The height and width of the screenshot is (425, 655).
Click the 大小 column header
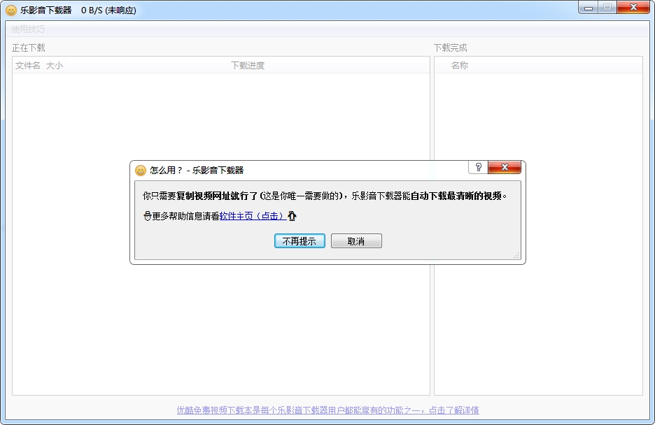pyautogui.click(x=55, y=66)
